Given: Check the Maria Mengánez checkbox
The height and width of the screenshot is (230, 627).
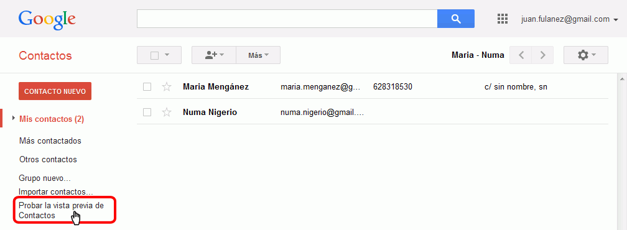Looking at the screenshot, I should pos(147,86).
